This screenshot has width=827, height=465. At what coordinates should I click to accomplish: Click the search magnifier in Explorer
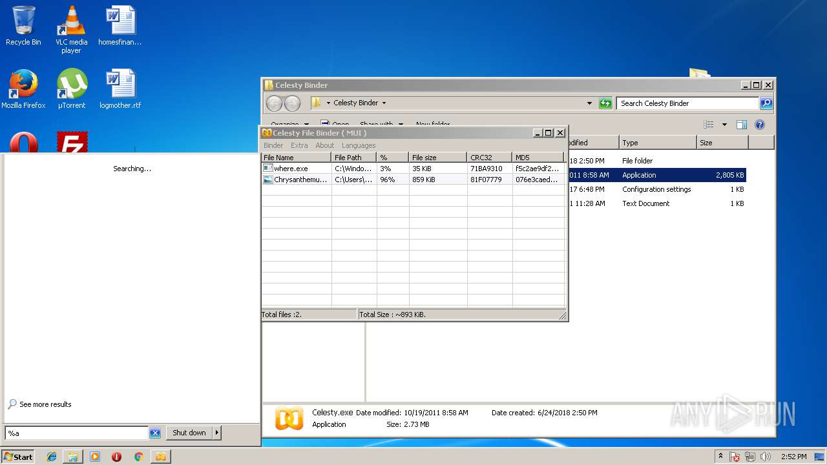point(766,103)
